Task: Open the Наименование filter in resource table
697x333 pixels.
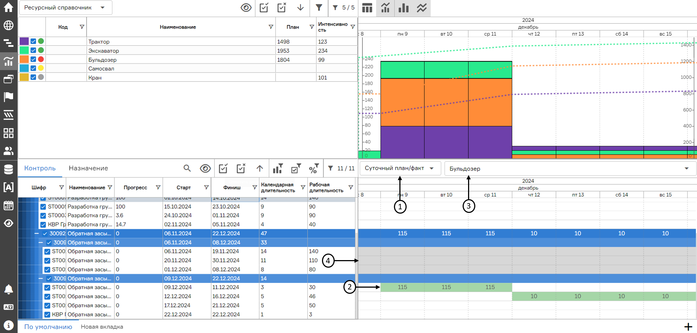Action: coord(271,27)
